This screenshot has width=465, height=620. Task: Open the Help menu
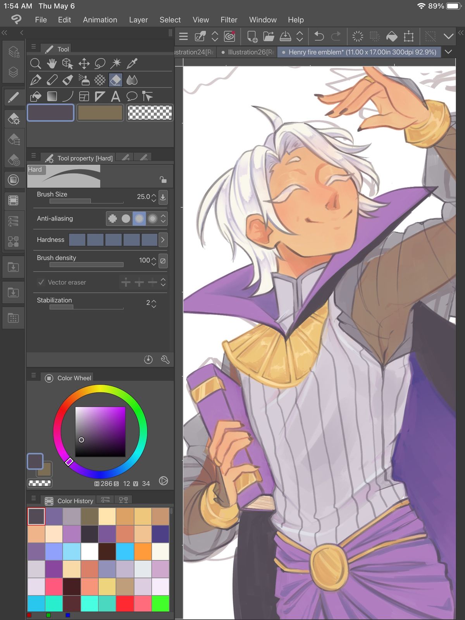click(296, 20)
